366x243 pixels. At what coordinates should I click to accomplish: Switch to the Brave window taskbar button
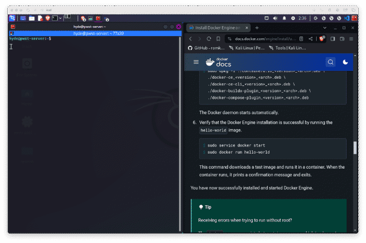coord(83,18)
